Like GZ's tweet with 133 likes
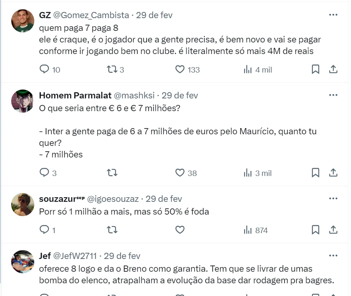 [180, 69]
